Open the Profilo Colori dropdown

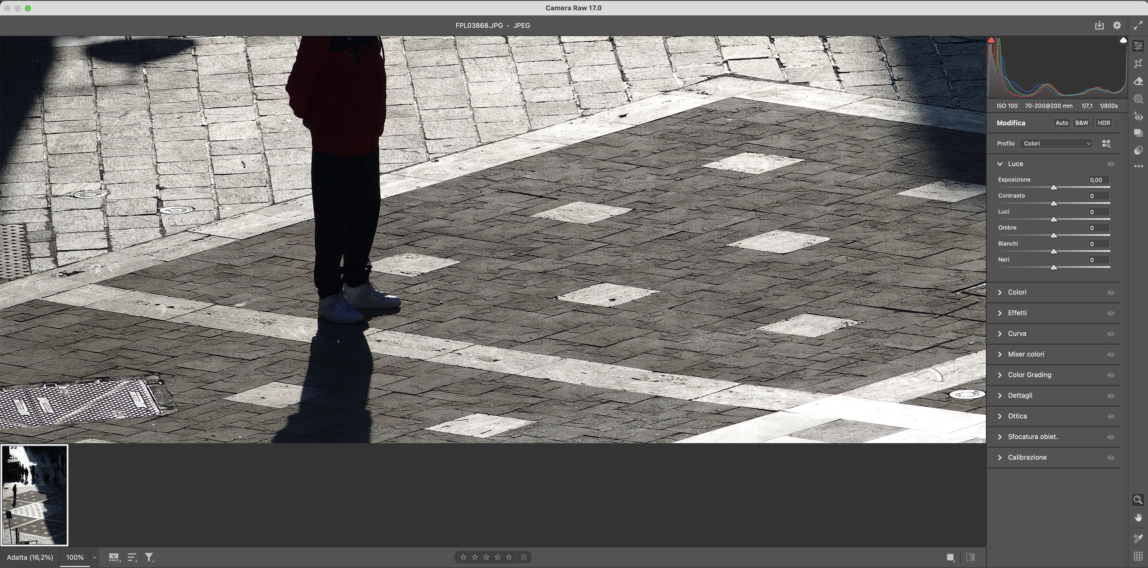click(1056, 143)
